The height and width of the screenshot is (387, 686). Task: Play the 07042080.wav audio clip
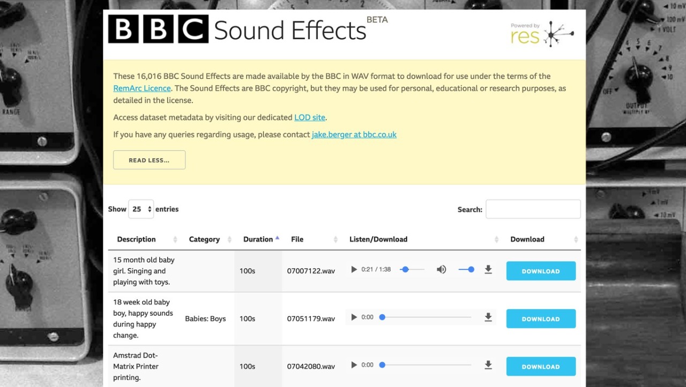354,365
